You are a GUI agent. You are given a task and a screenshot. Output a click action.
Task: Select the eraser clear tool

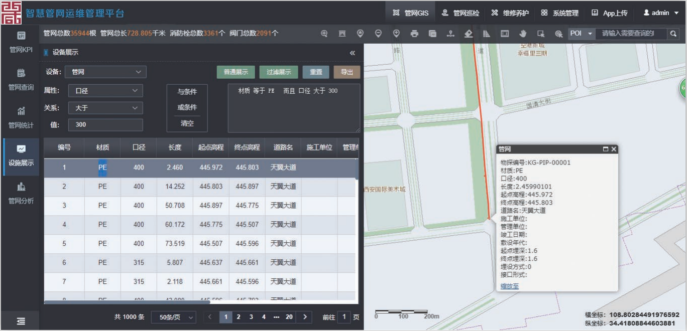468,34
